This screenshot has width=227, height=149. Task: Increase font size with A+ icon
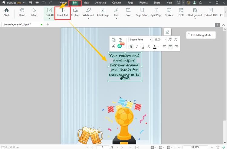click(x=170, y=40)
